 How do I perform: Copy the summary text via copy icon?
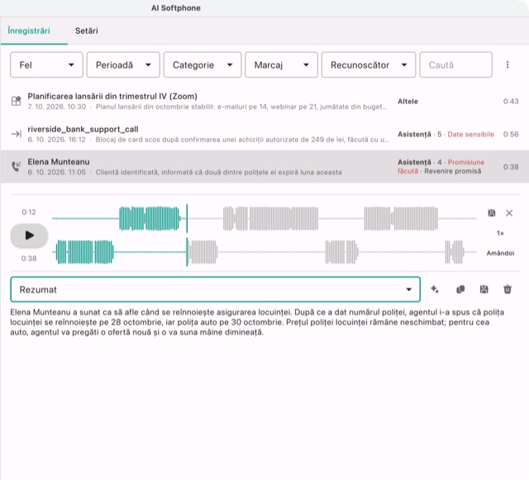click(x=460, y=289)
